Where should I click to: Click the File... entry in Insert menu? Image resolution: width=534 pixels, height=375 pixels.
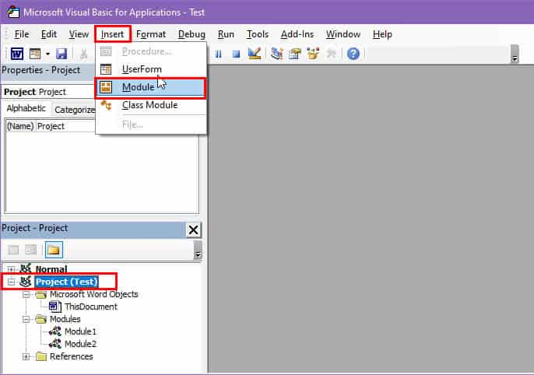151,124
